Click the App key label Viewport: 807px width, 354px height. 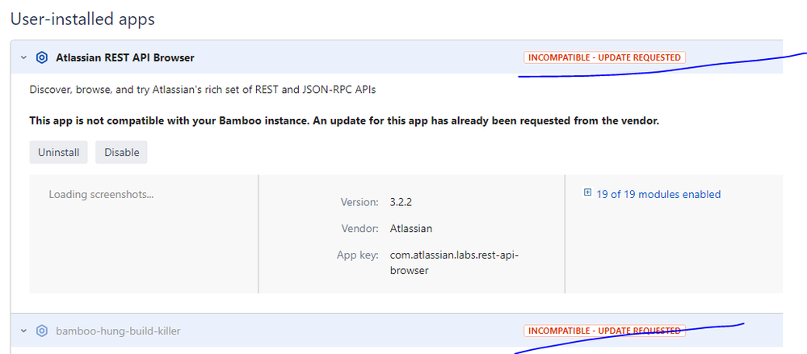[x=358, y=255]
